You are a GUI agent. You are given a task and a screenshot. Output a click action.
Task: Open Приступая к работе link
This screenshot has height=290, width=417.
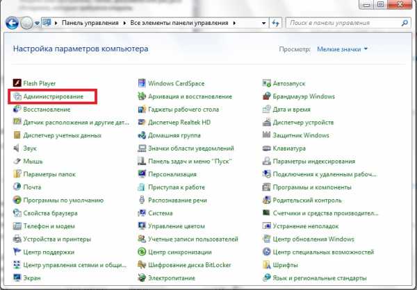pyautogui.click(x=177, y=187)
